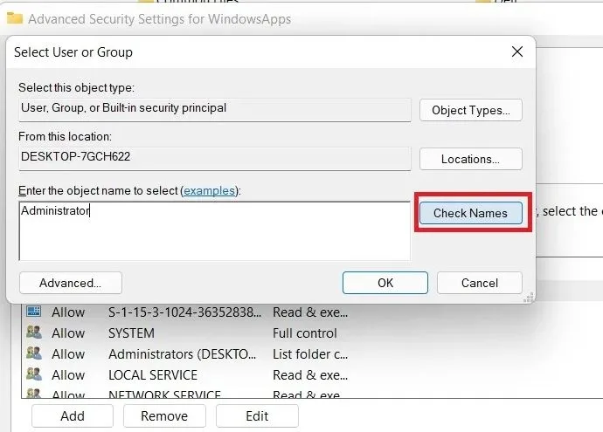
Task: Select the S-1-15-3-1024 entry
Action: coord(189,312)
